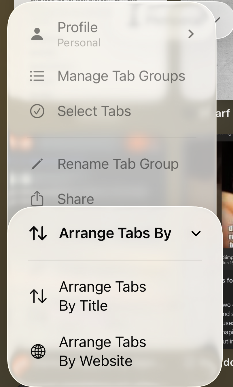Choose Rename Tab Group
The width and height of the screenshot is (233, 387).
112,164
